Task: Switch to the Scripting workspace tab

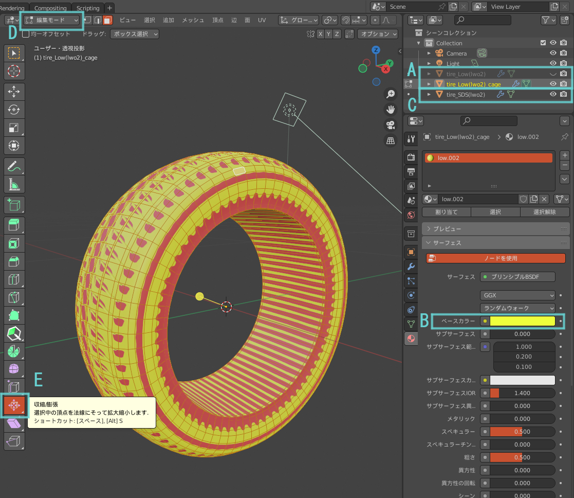Action: pos(88,8)
